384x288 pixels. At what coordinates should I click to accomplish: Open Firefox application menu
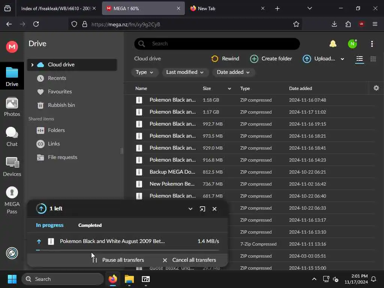375,24
